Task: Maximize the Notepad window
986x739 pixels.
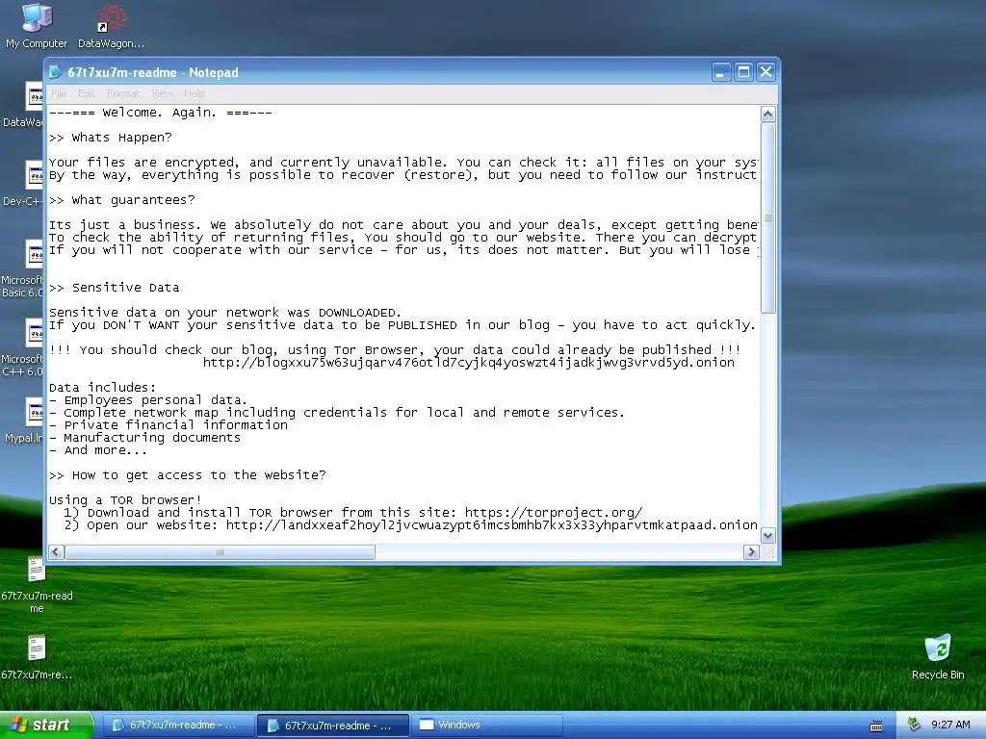Action: [x=743, y=72]
